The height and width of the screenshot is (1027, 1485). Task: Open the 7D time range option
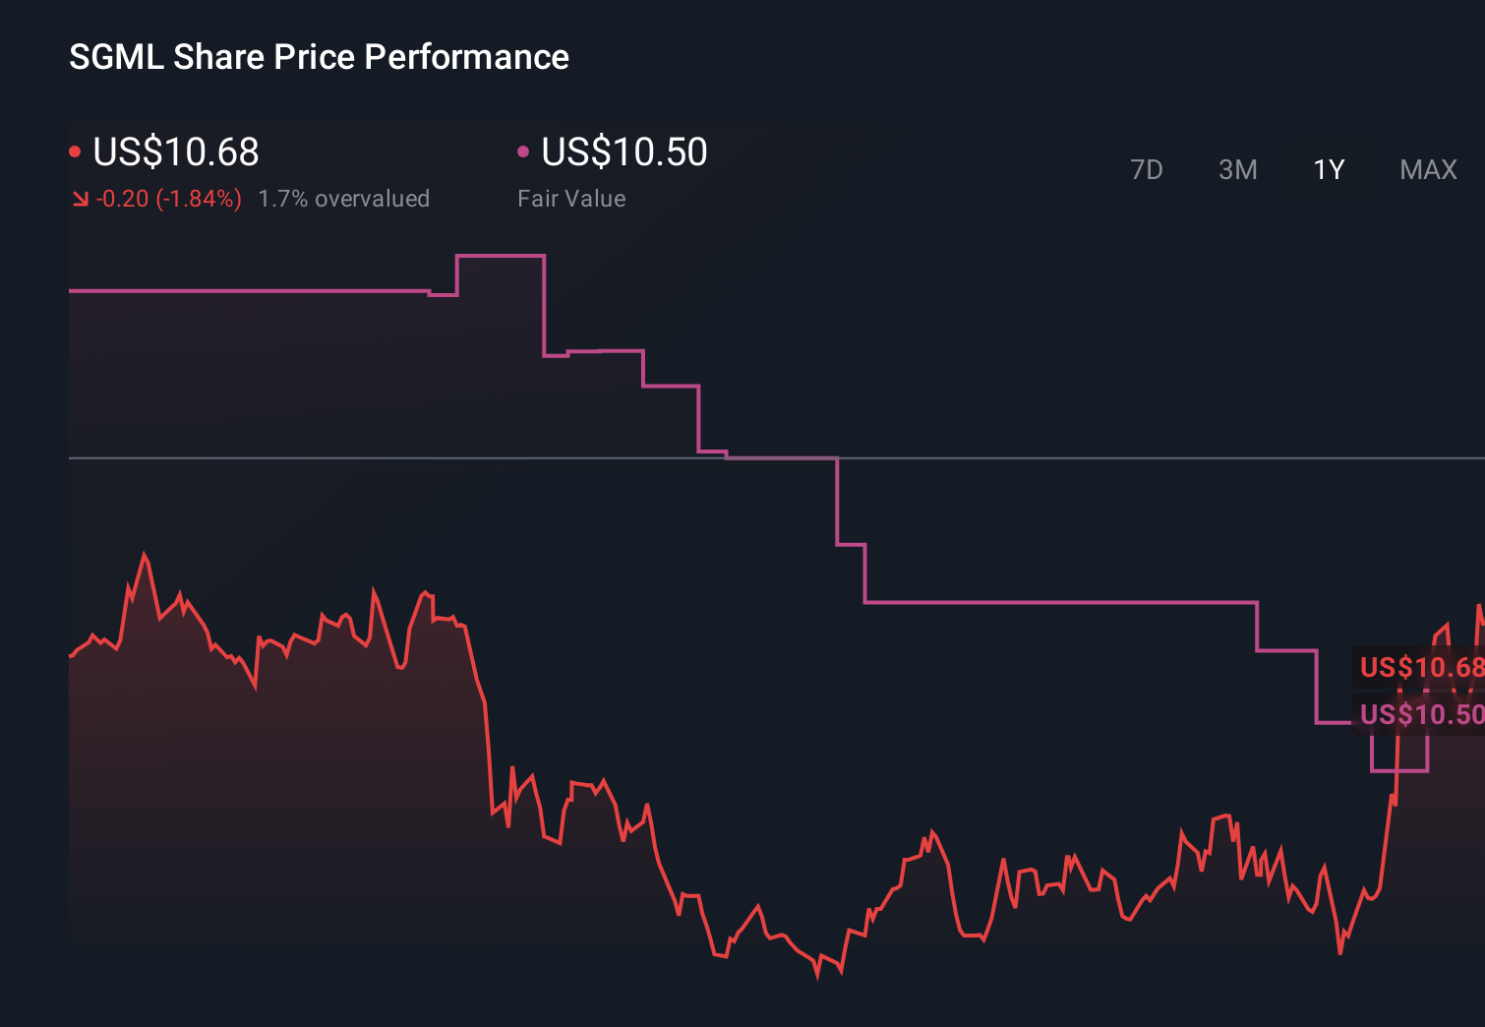coord(1147,169)
